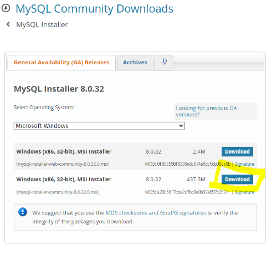277x255 pixels.
Task: Click the MySQL Installer 8.0.32 heading
Action: pyautogui.click(x=59, y=89)
